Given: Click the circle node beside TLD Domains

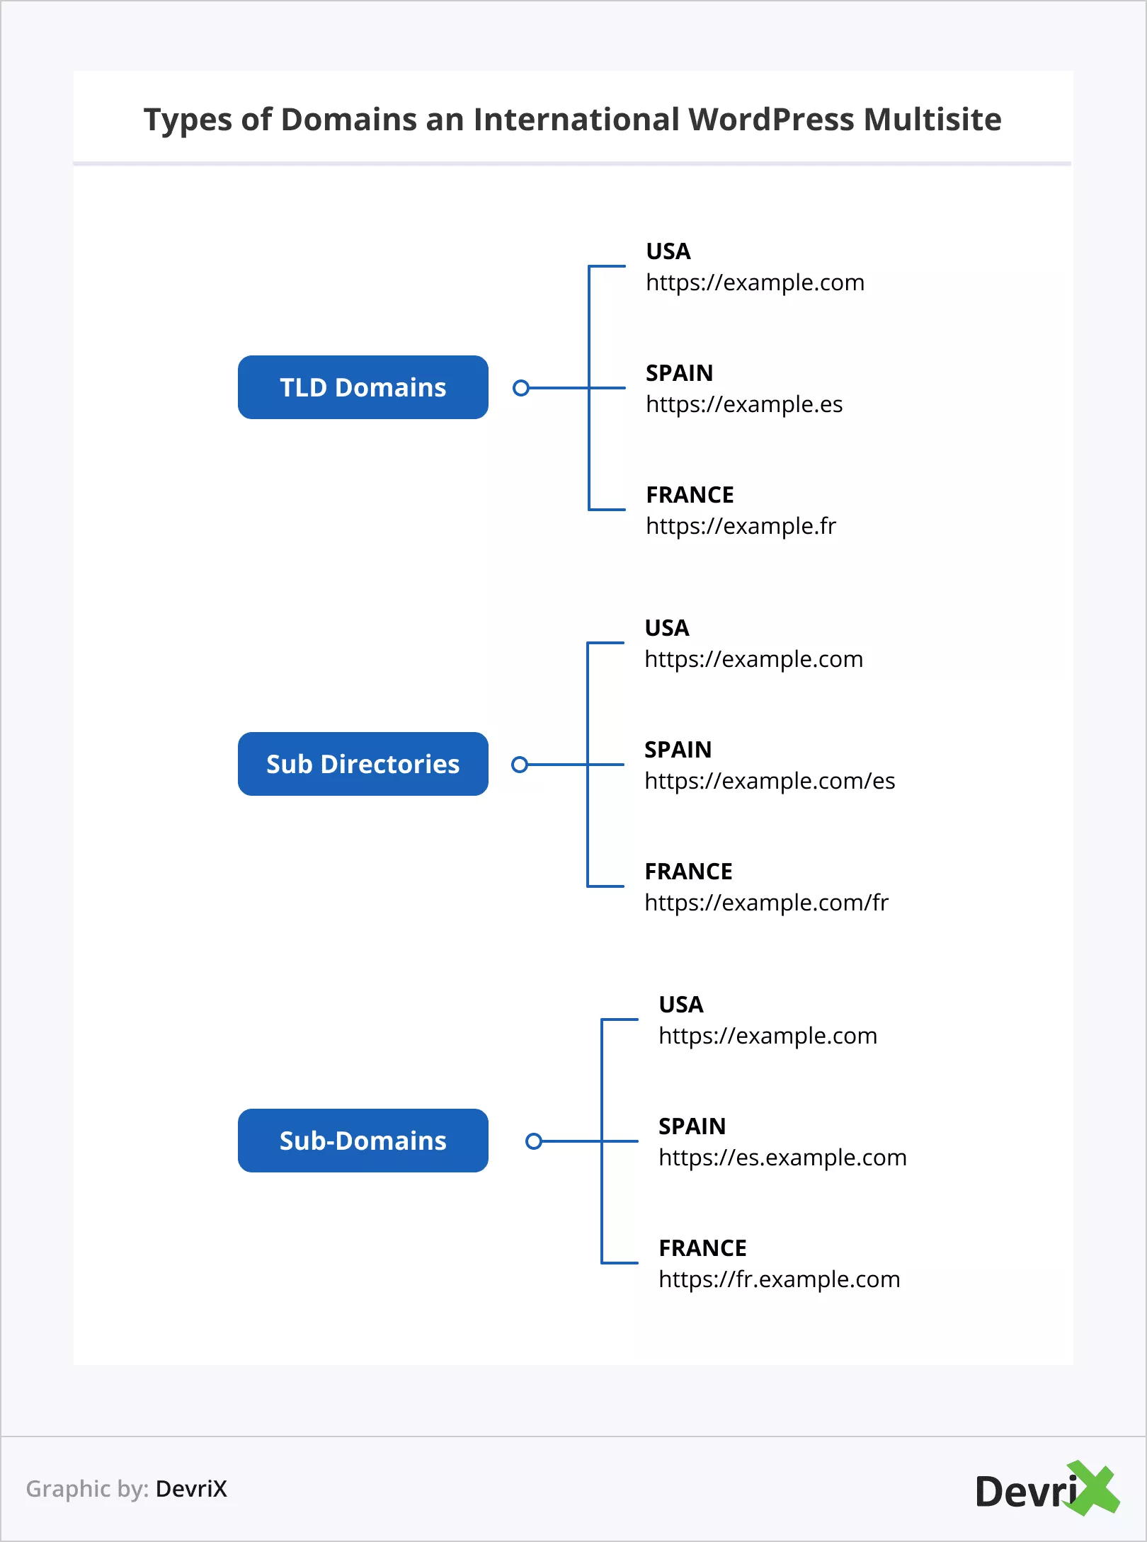Looking at the screenshot, I should (x=521, y=388).
